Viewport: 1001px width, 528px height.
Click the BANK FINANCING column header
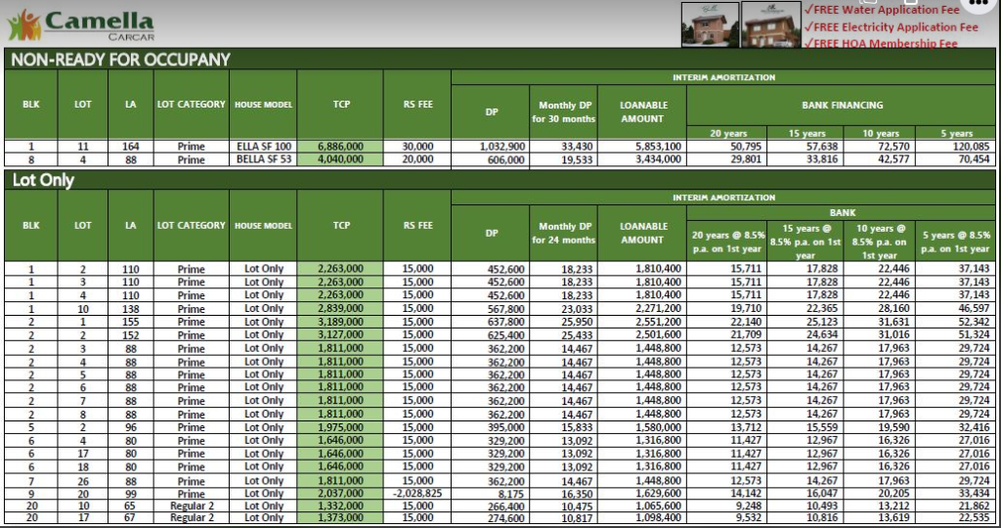click(841, 105)
